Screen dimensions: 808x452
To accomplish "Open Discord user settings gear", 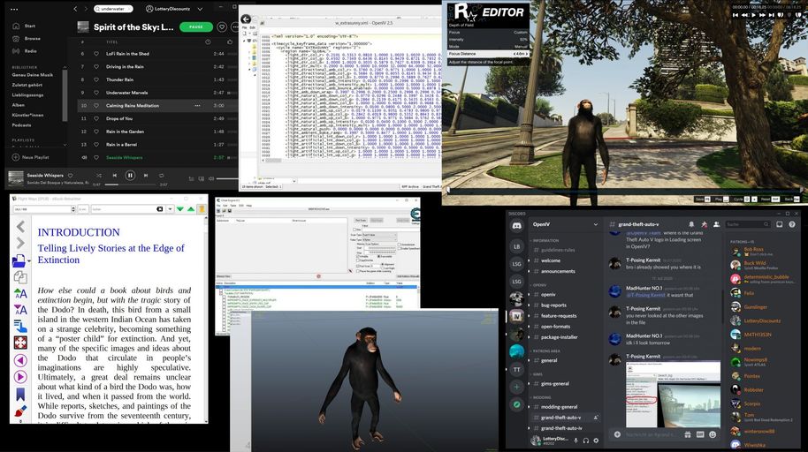I will click(x=596, y=440).
